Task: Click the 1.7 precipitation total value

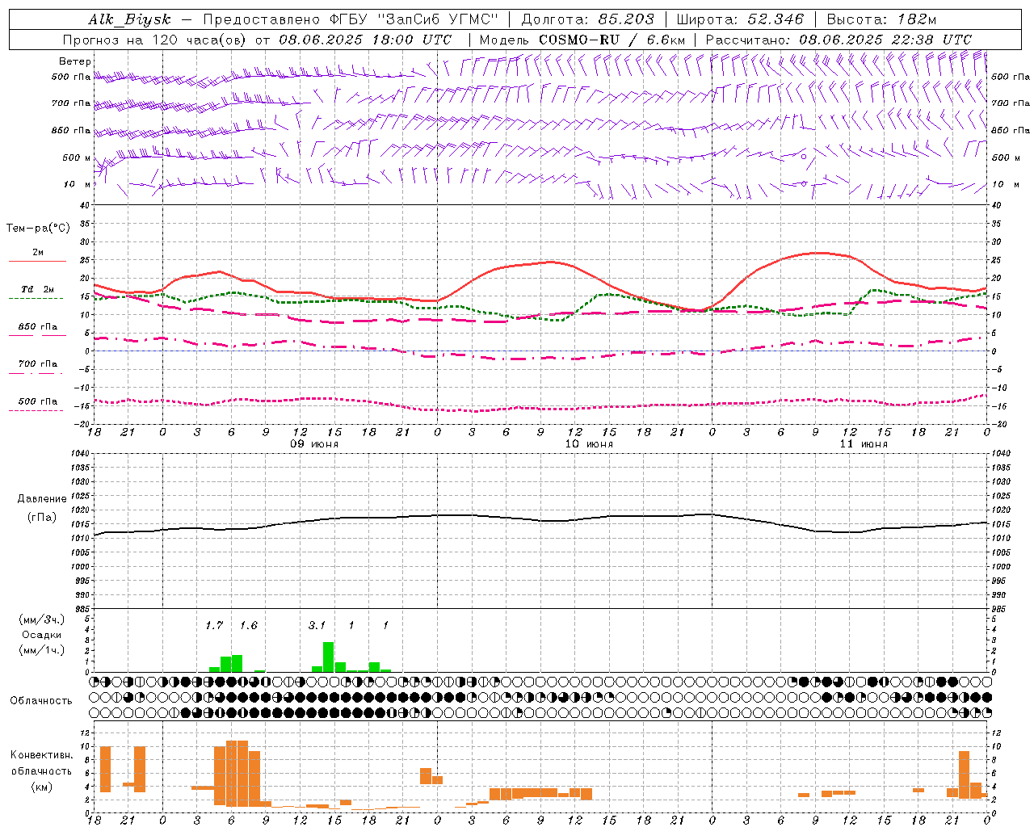Action: (x=214, y=626)
